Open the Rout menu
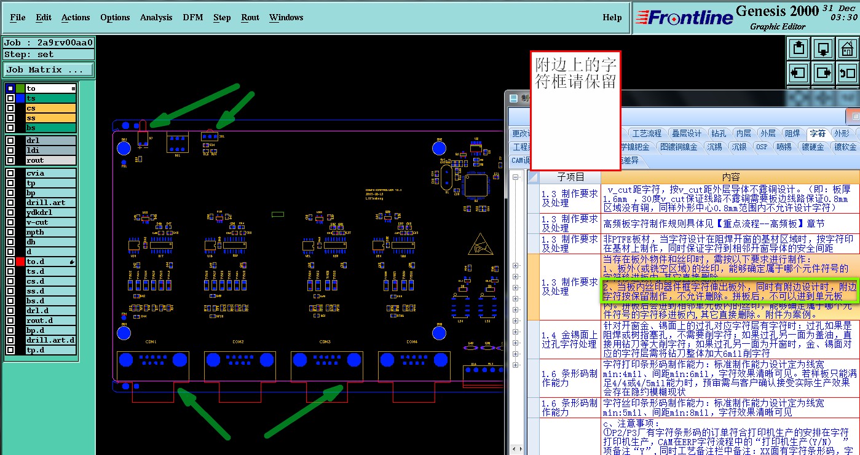 [250, 17]
